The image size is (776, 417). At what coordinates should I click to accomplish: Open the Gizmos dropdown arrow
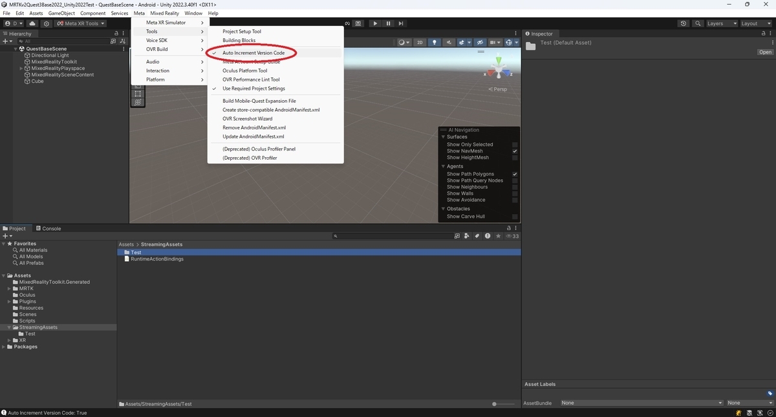pos(517,43)
